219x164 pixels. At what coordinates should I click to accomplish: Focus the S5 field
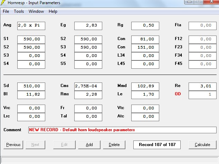coord(88,64)
